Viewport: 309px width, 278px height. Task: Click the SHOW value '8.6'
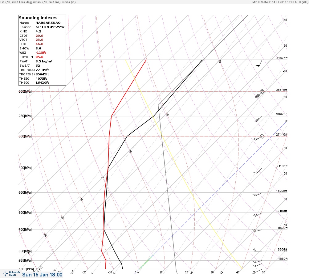coord(38,48)
